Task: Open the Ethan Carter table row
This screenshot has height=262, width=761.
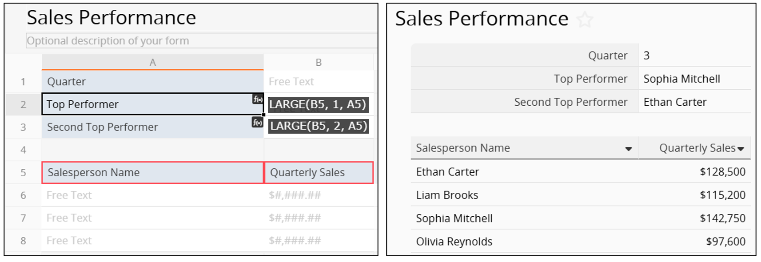Action: (x=448, y=172)
